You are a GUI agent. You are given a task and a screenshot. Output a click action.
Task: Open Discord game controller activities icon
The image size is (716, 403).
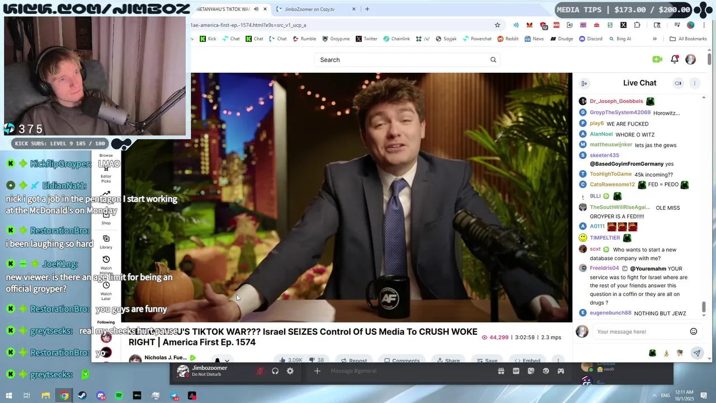point(560,371)
